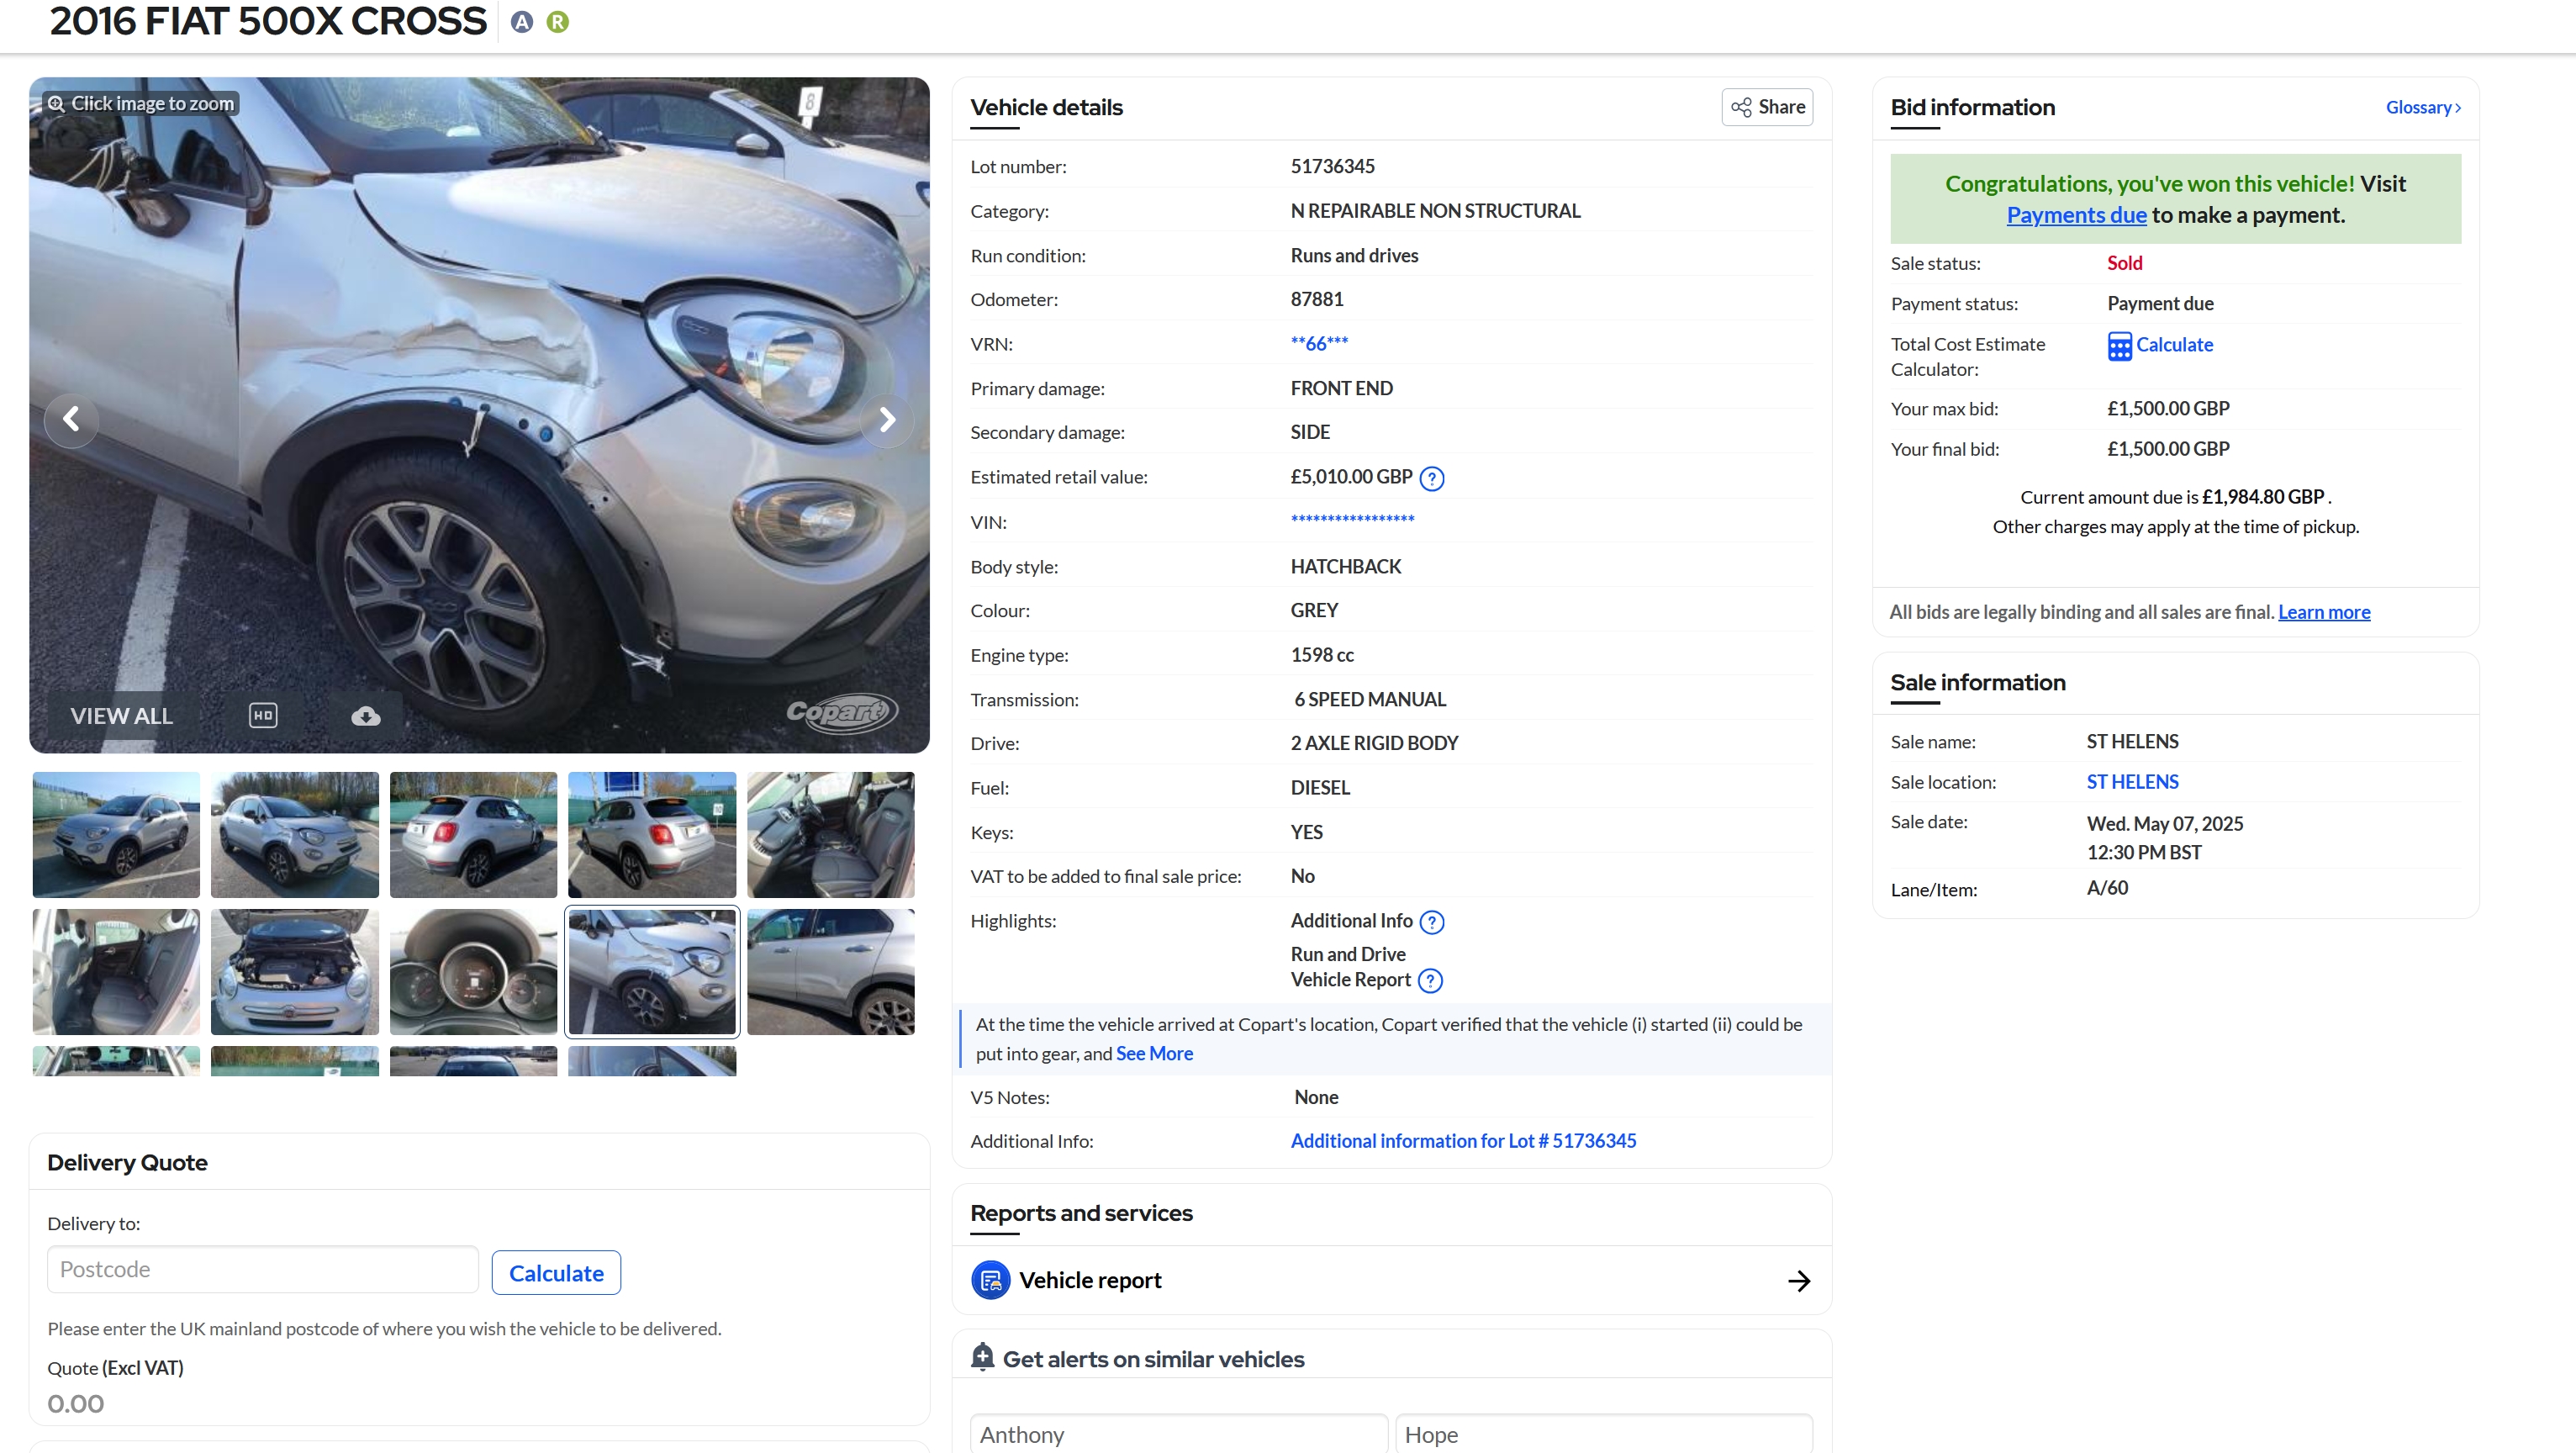Share this vehicle listing

click(x=1767, y=107)
